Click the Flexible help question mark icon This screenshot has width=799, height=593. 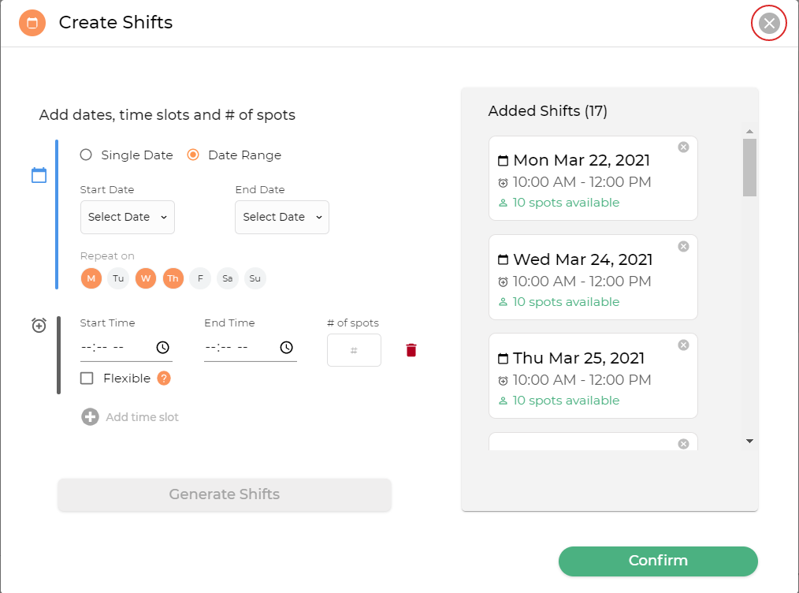(164, 379)
